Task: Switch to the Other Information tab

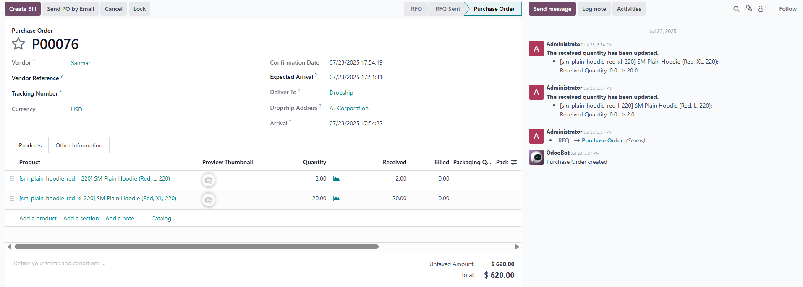Action: pyautogui.click(x=79, y=145)
